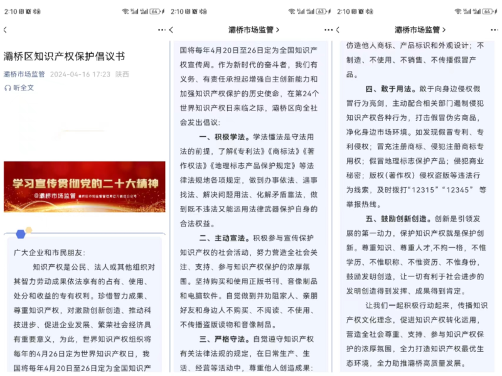Screen dimensions: 502x376
Task: Expand 灞桥市场监管 header in right panel
Action: click(x=420, y=30)
